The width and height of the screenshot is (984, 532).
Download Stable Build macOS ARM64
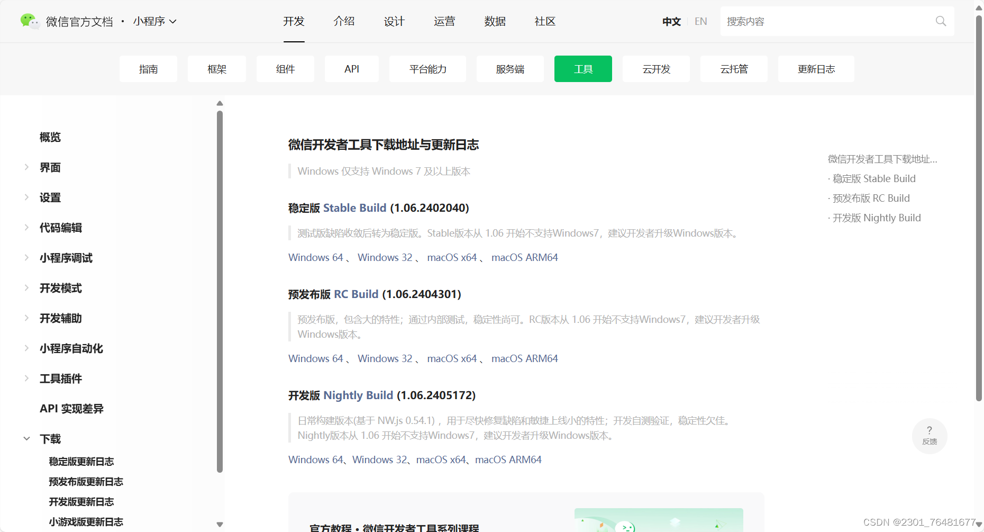[525, 257]
